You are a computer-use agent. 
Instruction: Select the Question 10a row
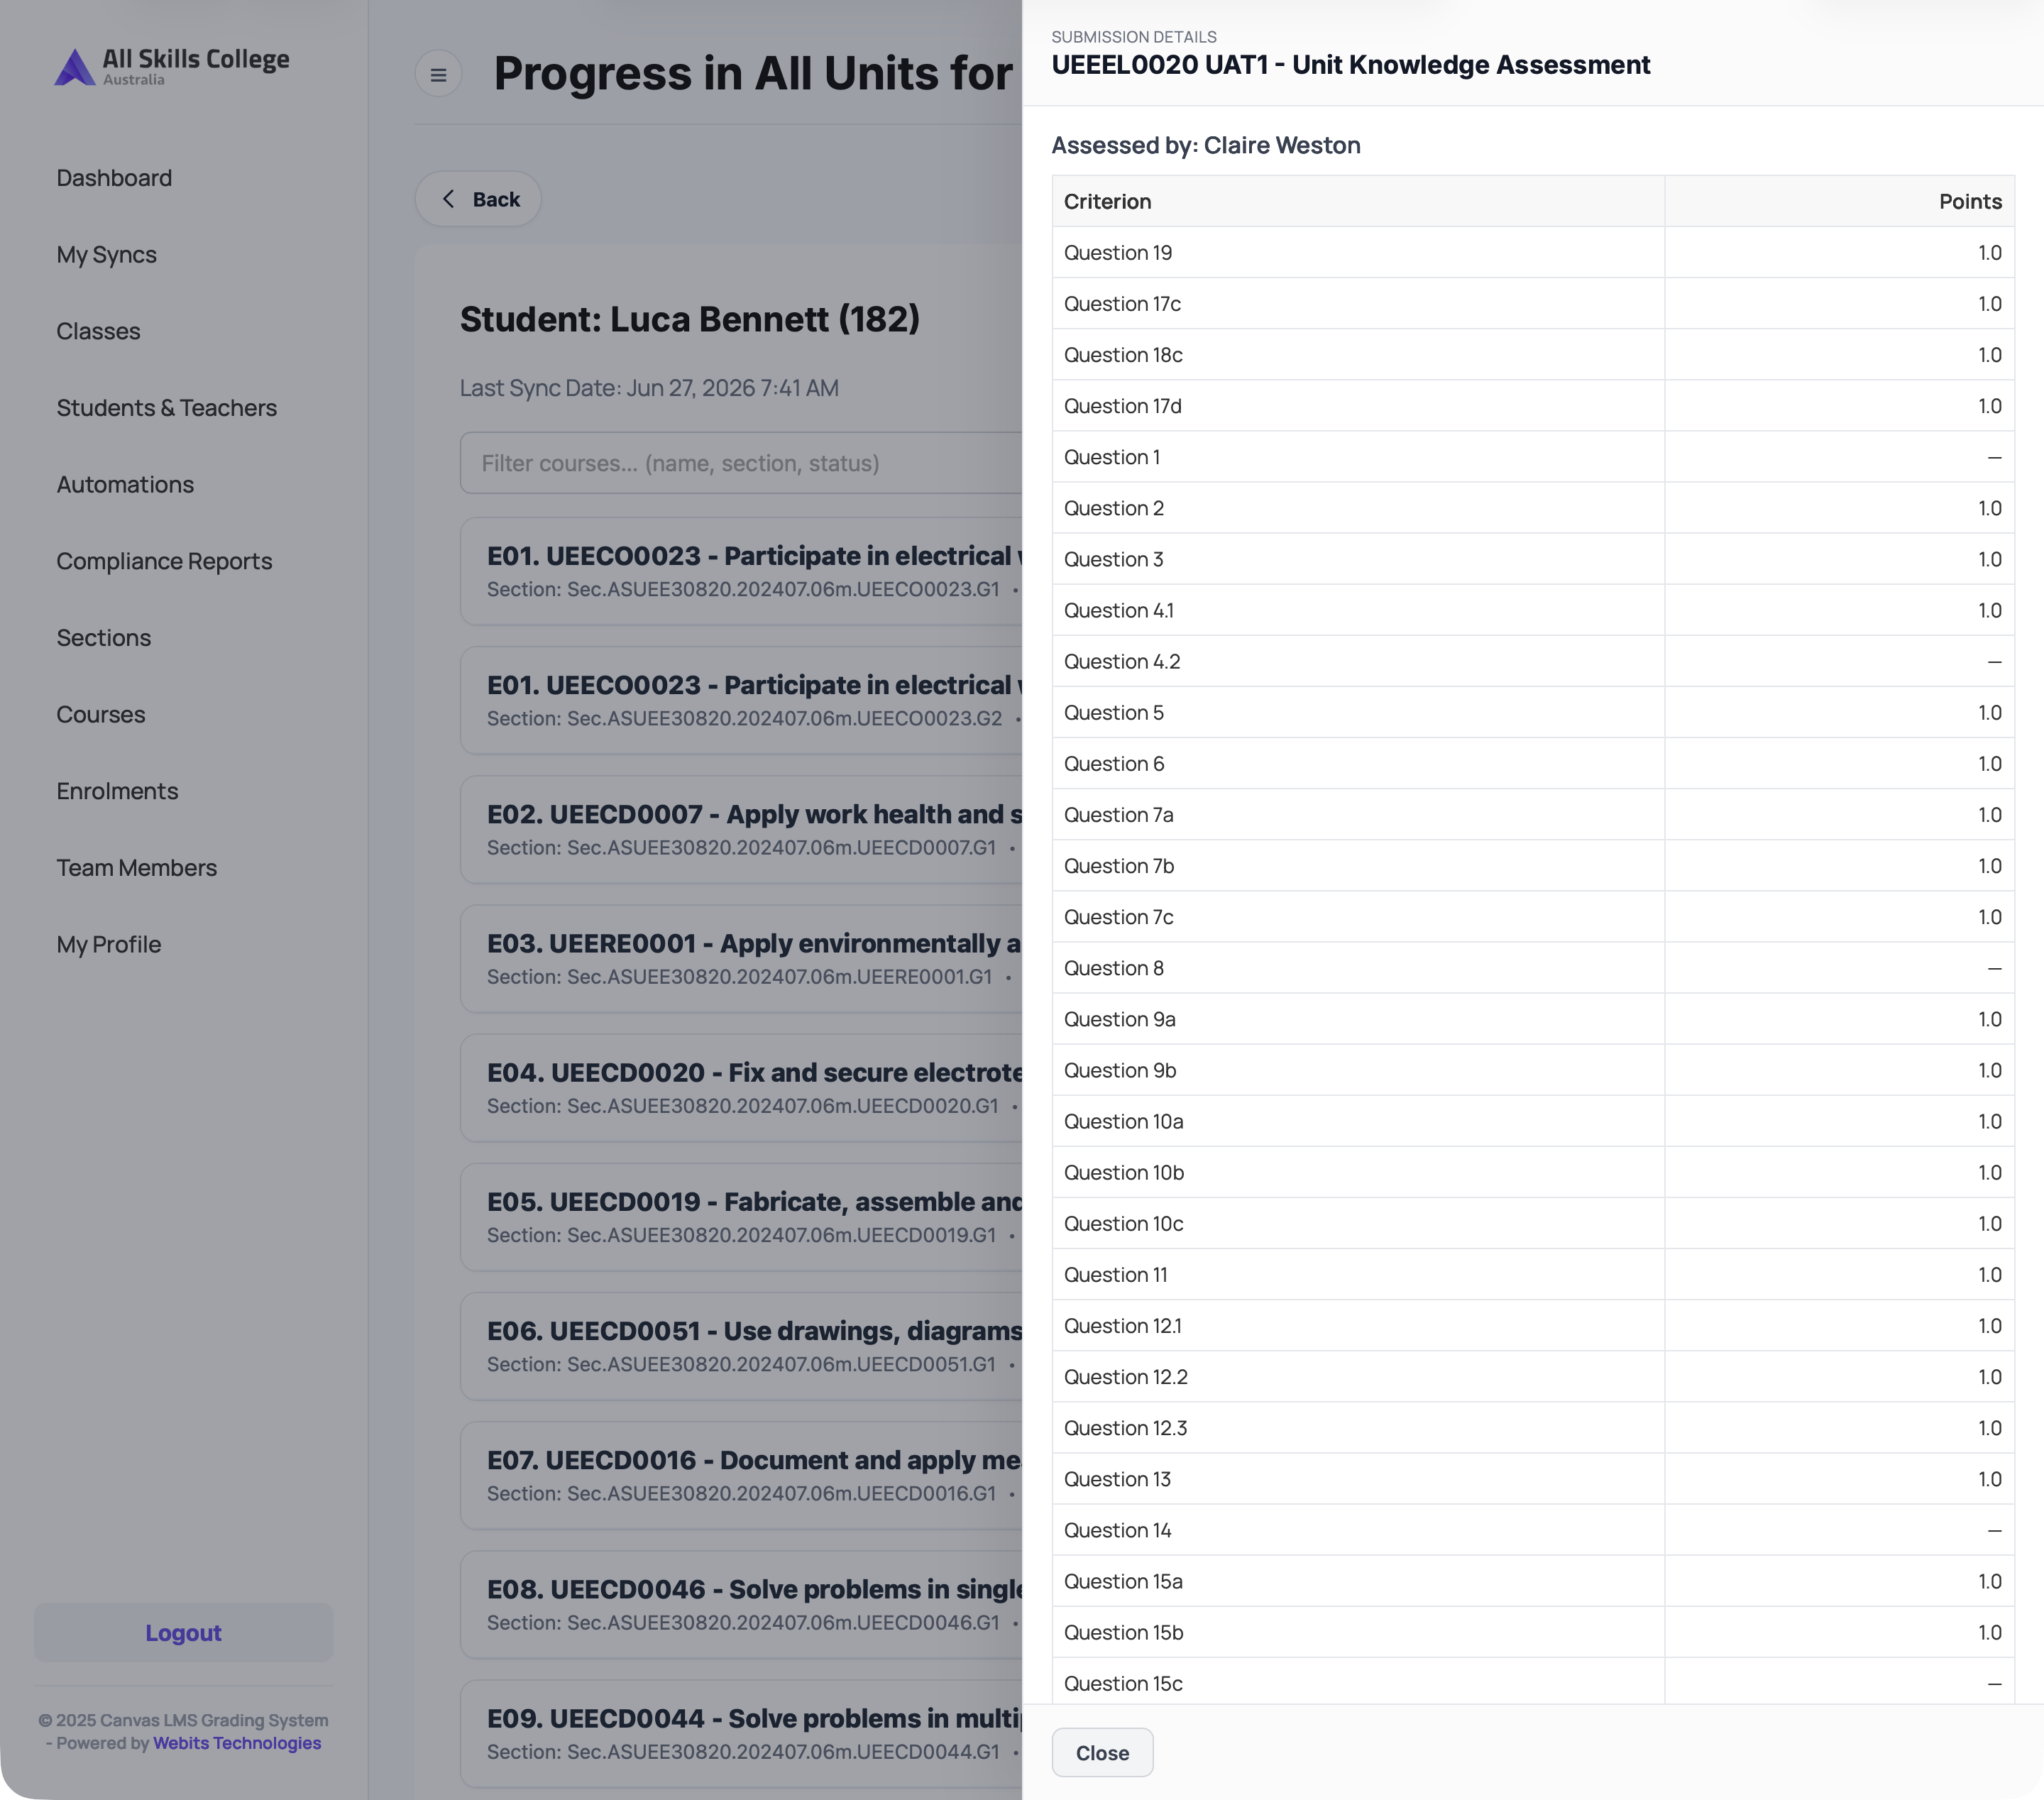pyautogui.click(x=1533, y=1121)
